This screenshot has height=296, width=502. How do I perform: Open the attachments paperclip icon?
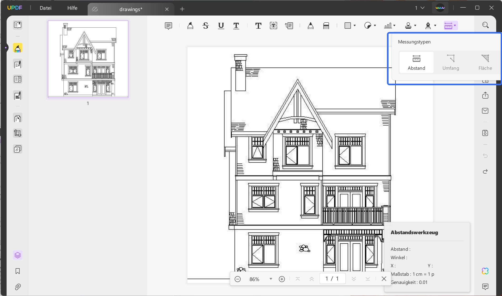[18, 287]
